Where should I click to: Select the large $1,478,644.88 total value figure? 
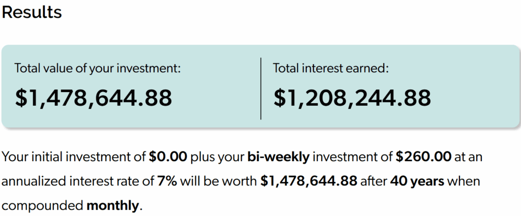[93, 98]
